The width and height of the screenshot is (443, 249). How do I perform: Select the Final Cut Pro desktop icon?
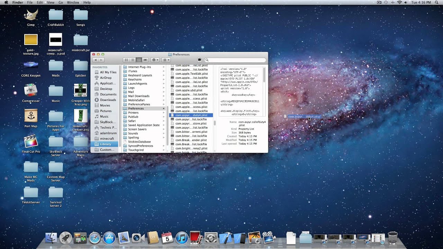point(31,141)
